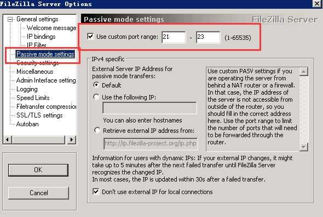Close the FileZilla Server Options dialog
This screenshot has width=323, height=217.
(x=317, y=4)
